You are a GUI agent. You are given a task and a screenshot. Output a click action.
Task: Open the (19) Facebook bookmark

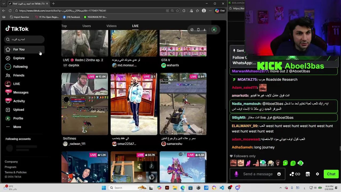pos(71,17)
